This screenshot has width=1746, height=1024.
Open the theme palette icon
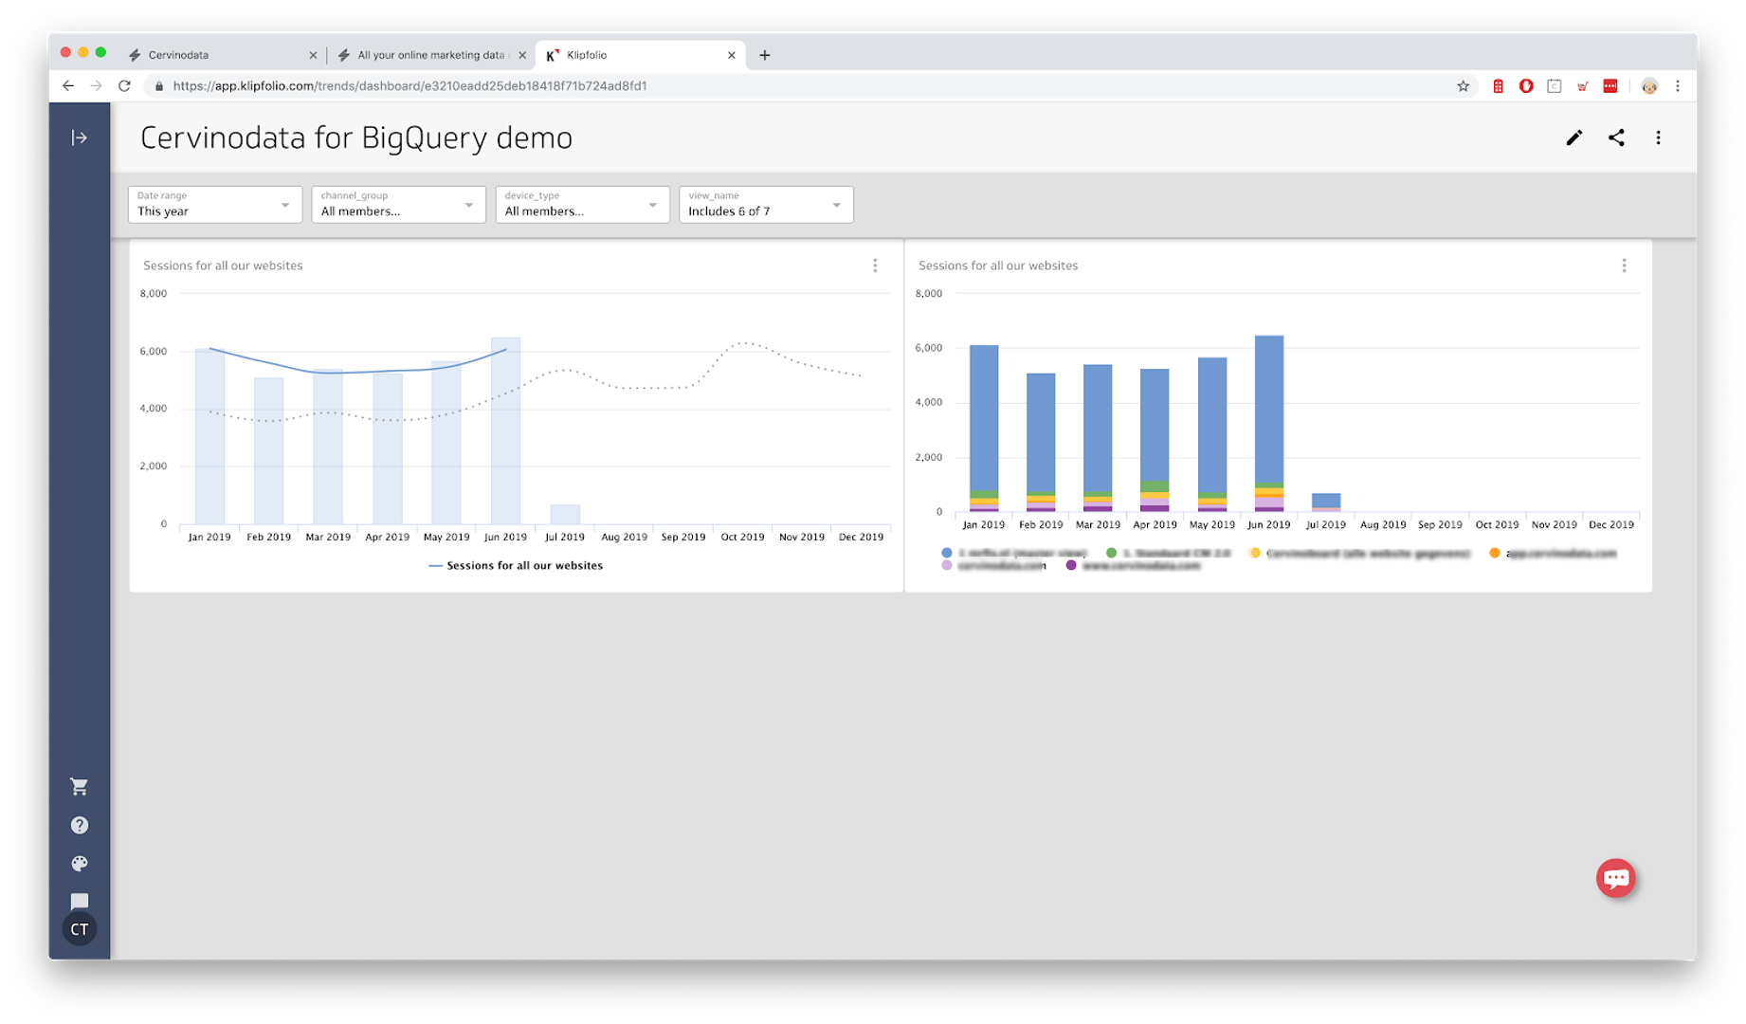point(80,864)
